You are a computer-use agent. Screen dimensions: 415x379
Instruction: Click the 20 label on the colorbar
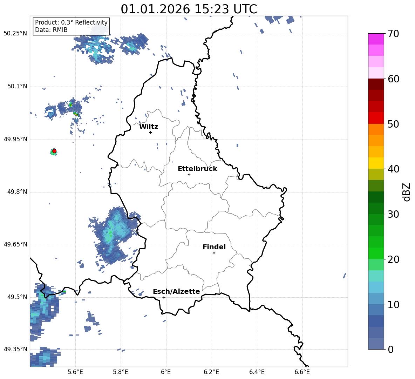[393, 259]
